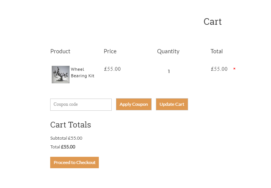The height and width of the screenshot is (188, 271).
Task: Click the bold Total £55.00 amount
Action: point(68,147)
